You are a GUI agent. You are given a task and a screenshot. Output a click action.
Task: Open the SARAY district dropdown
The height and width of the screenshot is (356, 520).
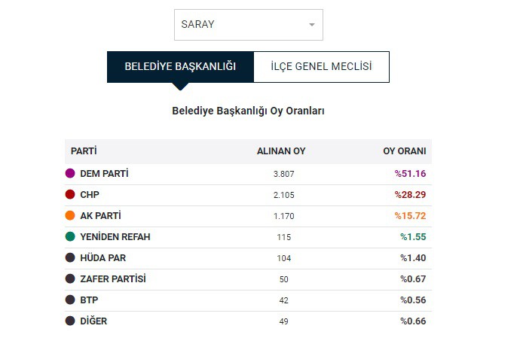(249, 25)
